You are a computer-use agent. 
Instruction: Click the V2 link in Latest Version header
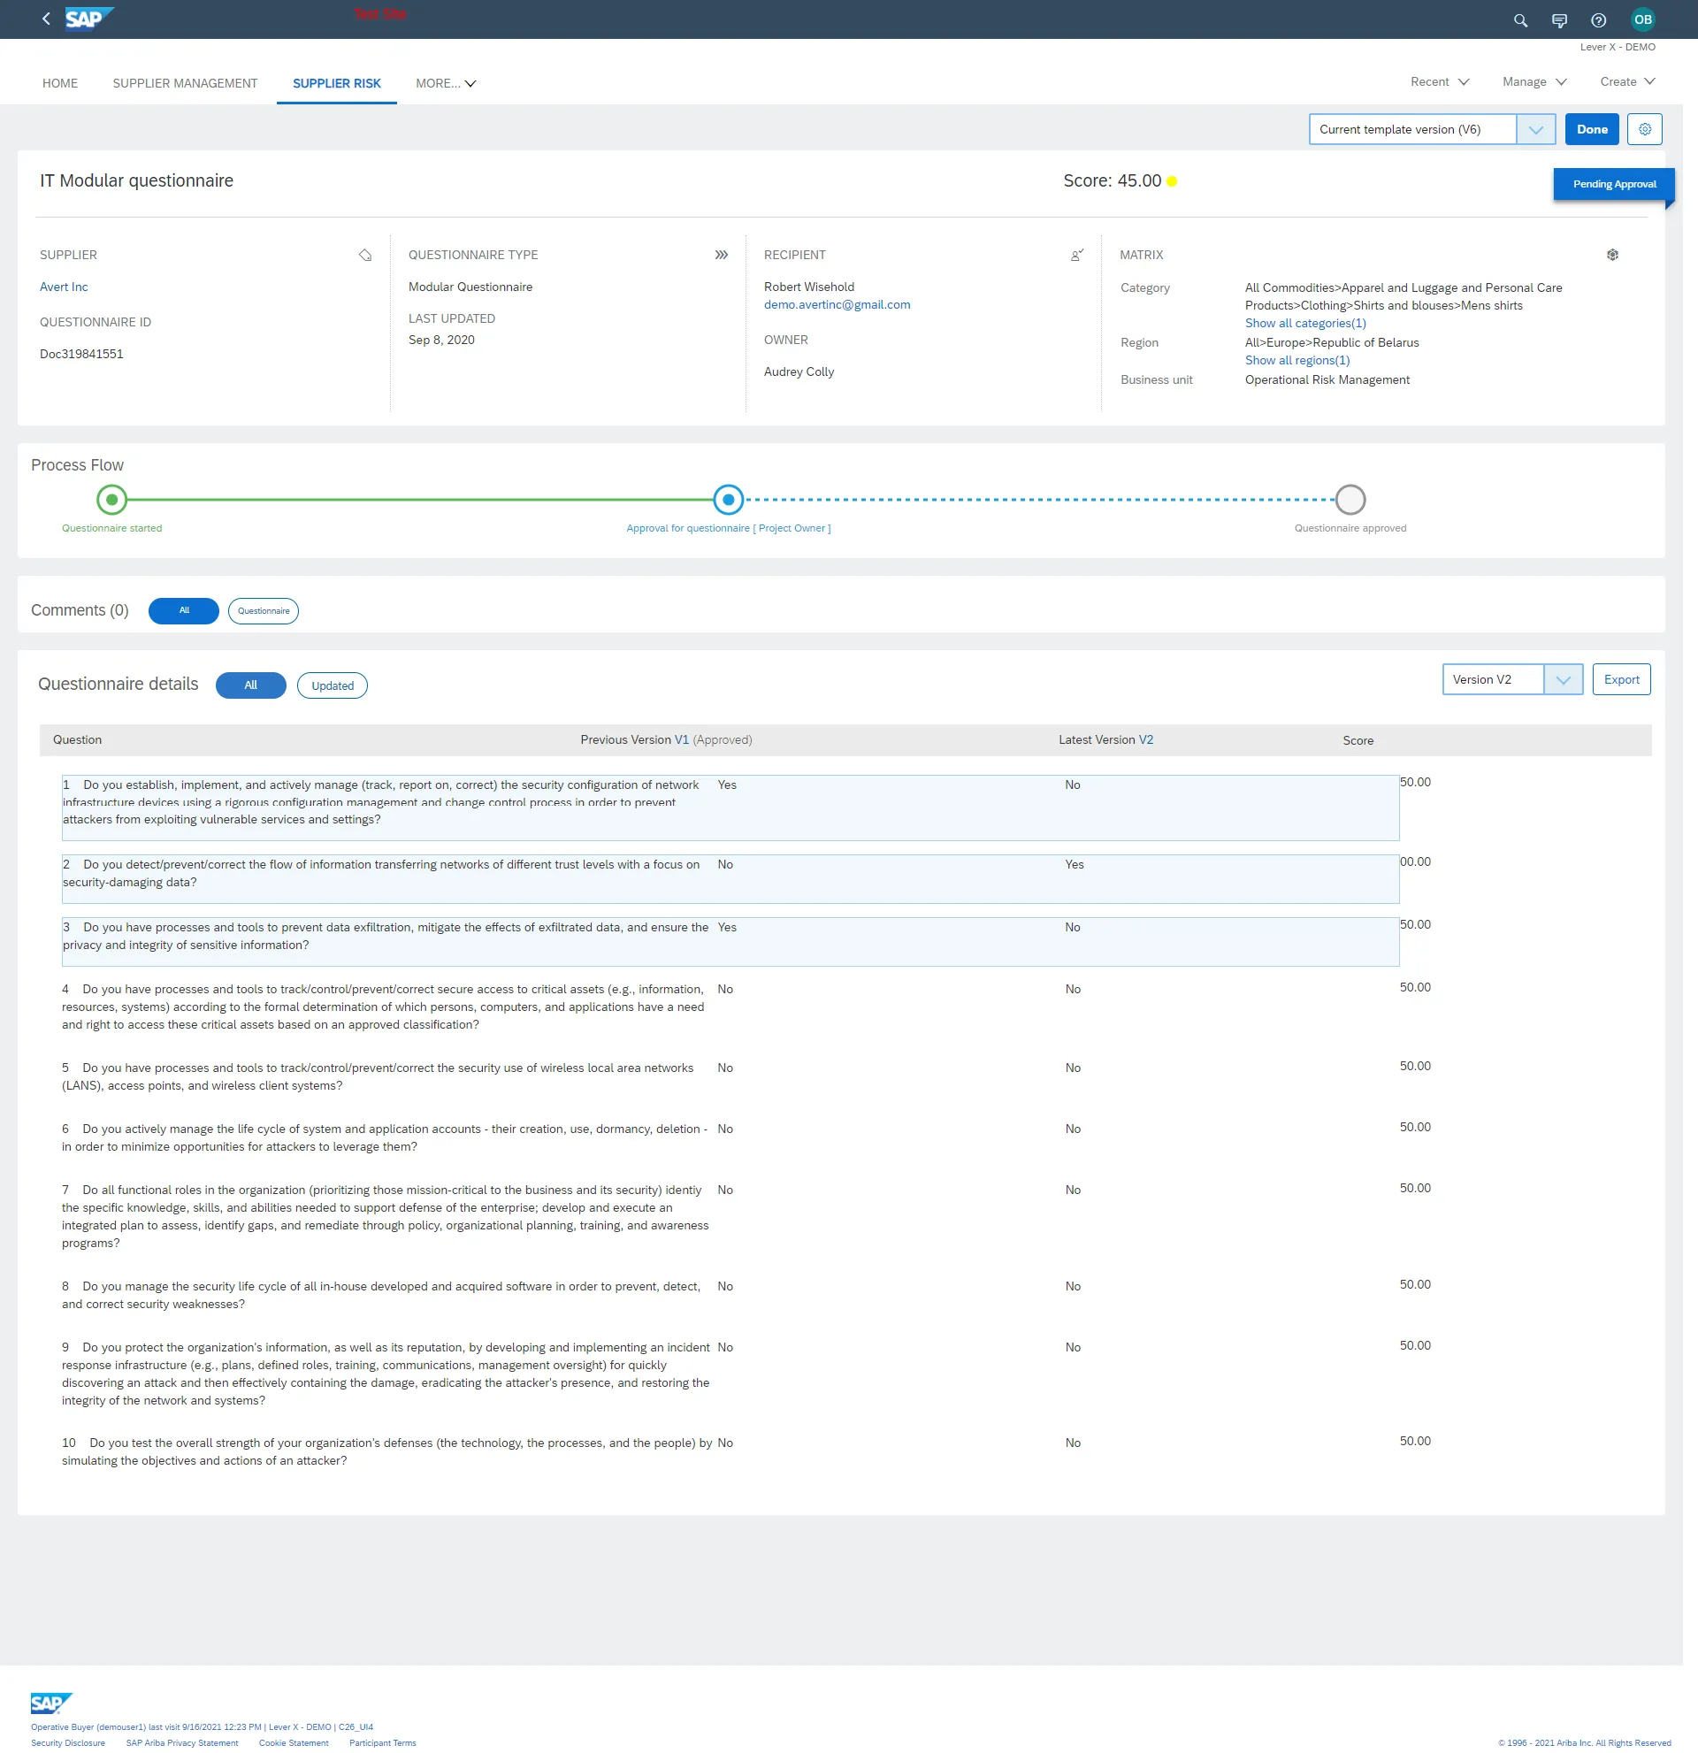point(1145,740)
